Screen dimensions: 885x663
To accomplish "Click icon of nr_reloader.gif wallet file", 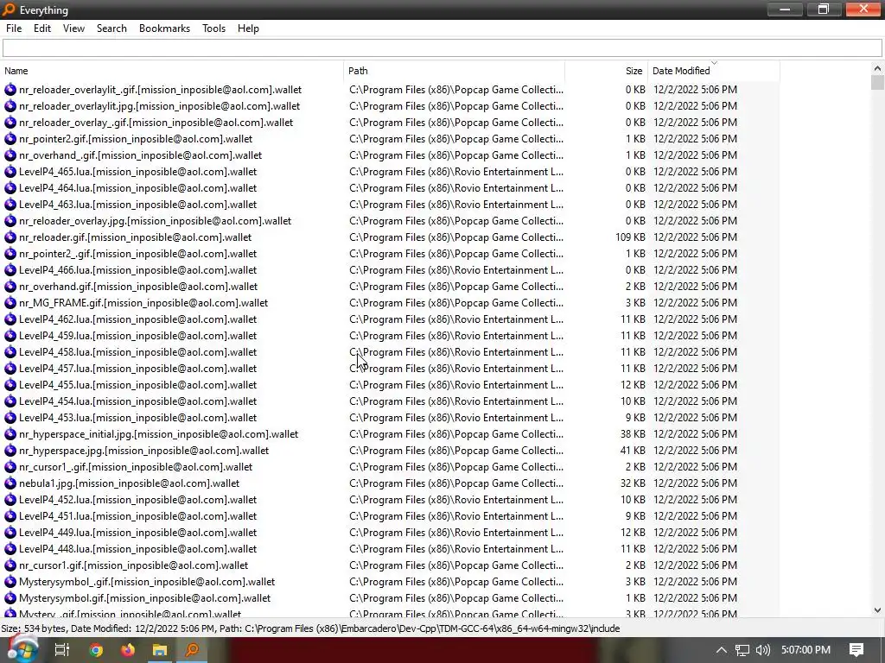I will click(x=10, y=237).
